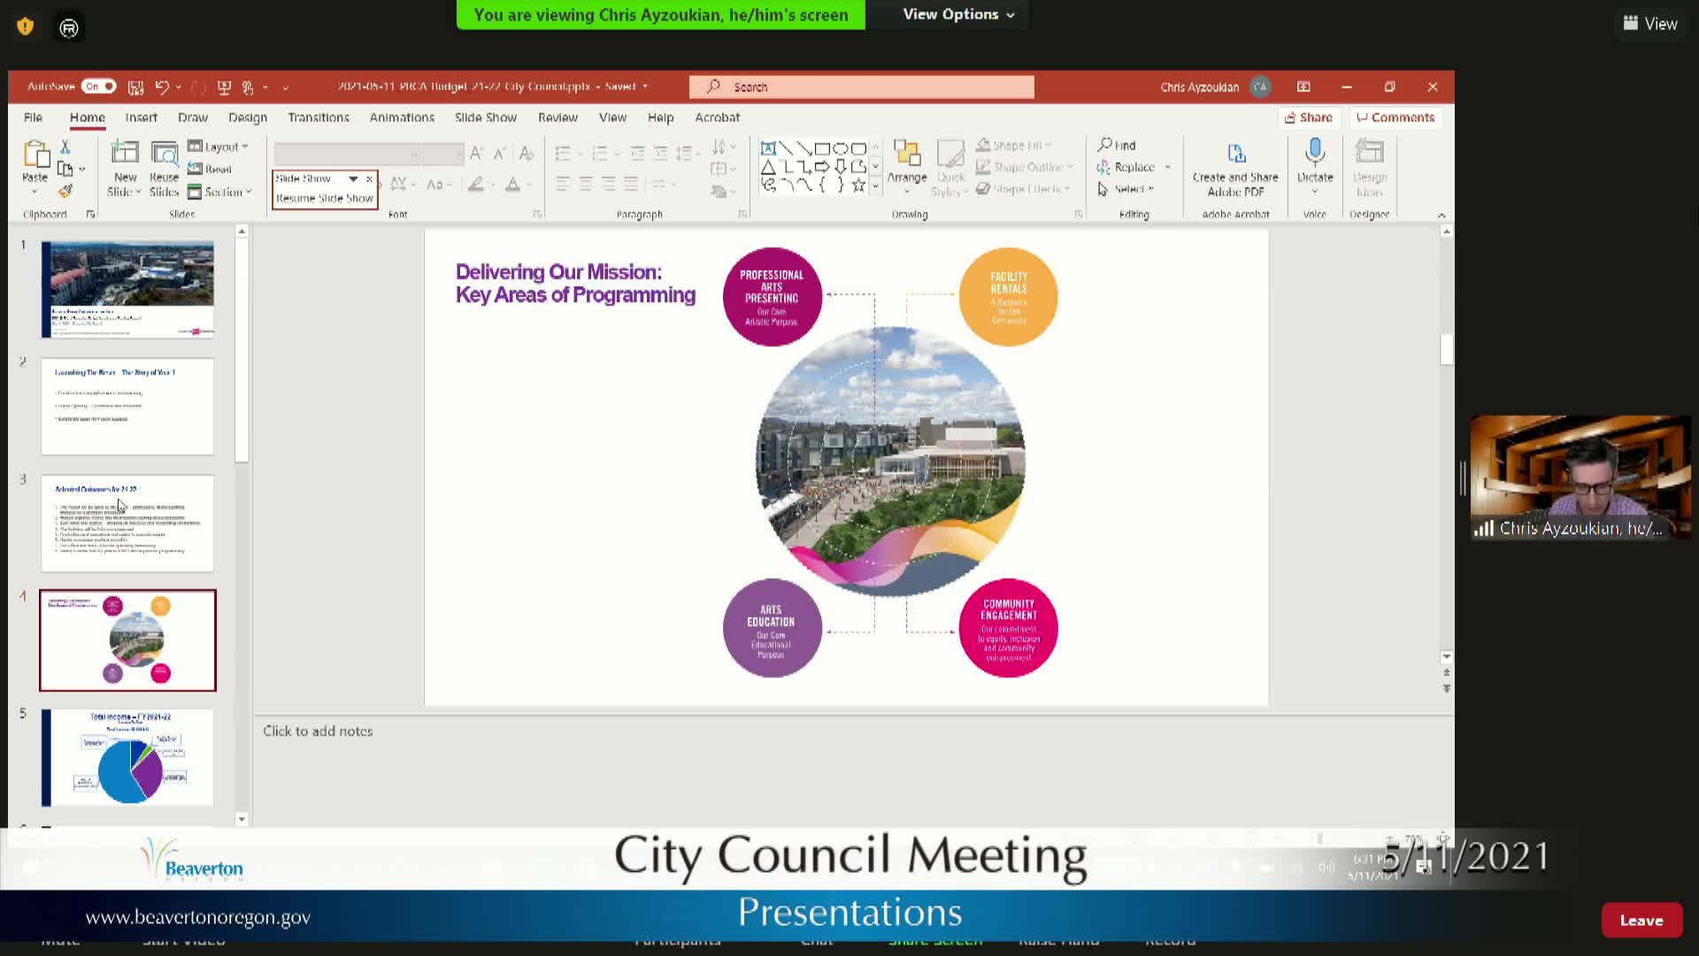Toggle numbered list formatting

coord(600,154)
